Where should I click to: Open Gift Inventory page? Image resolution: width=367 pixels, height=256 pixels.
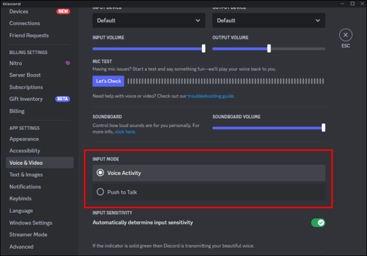point(26,99)
